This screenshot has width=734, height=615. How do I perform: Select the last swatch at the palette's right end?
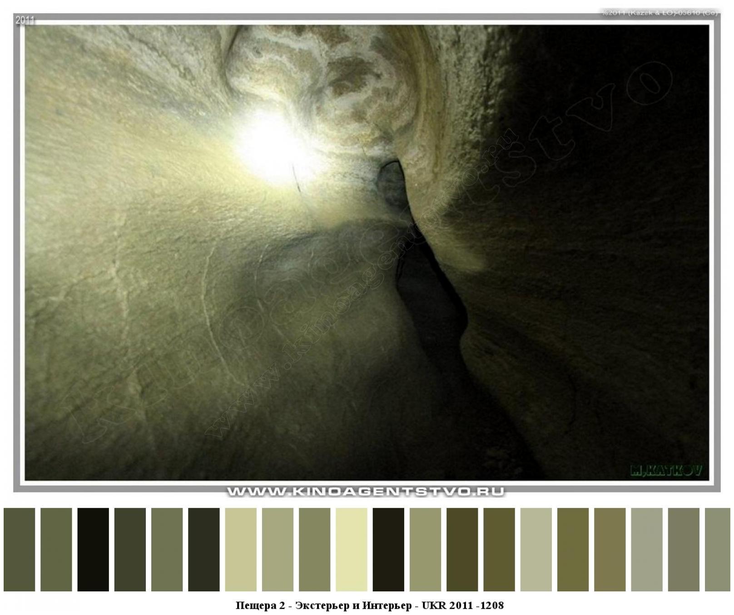click(x=718, y=549)
